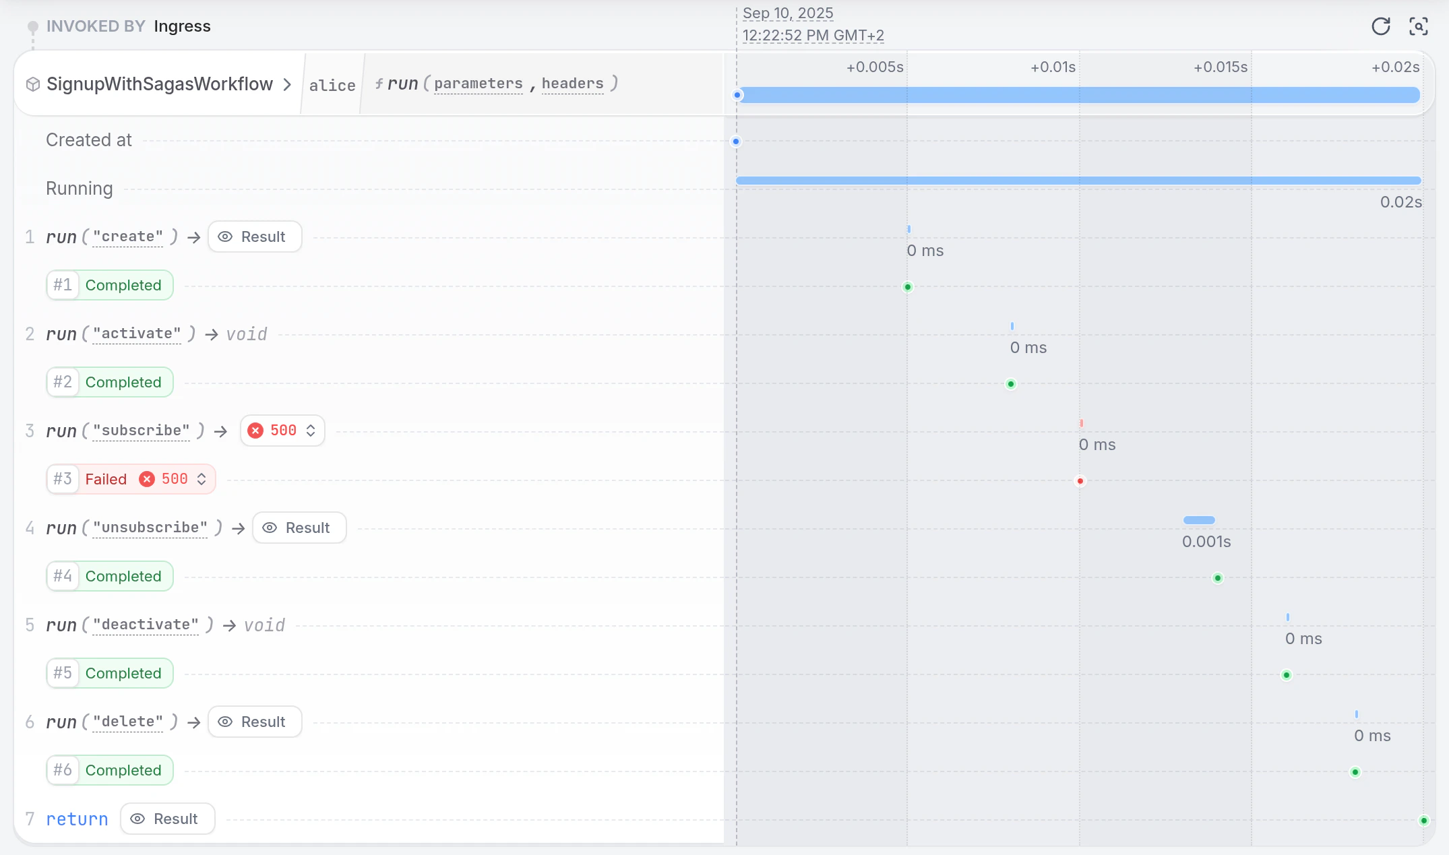Viewport: 1449px width, 855px height.
Task: Click the SignupWithSagasWorkflow cube icon
Action: tap(33, 84)
